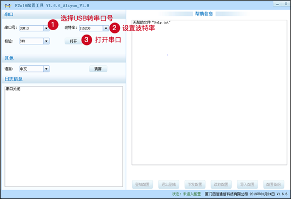Click the 日志信息 section header
Image resolution: width=291 pixels, height=199 pixels.
(13, 79)
